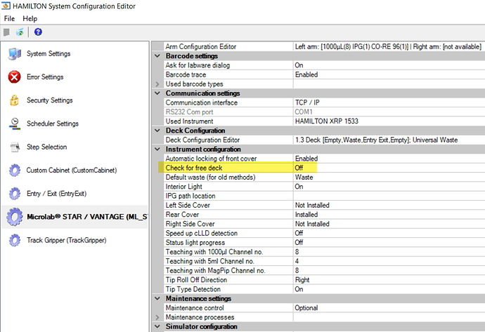485x332 pixels.
Task: Click the Security Settings padlock icon
Action: pos(14,100)
